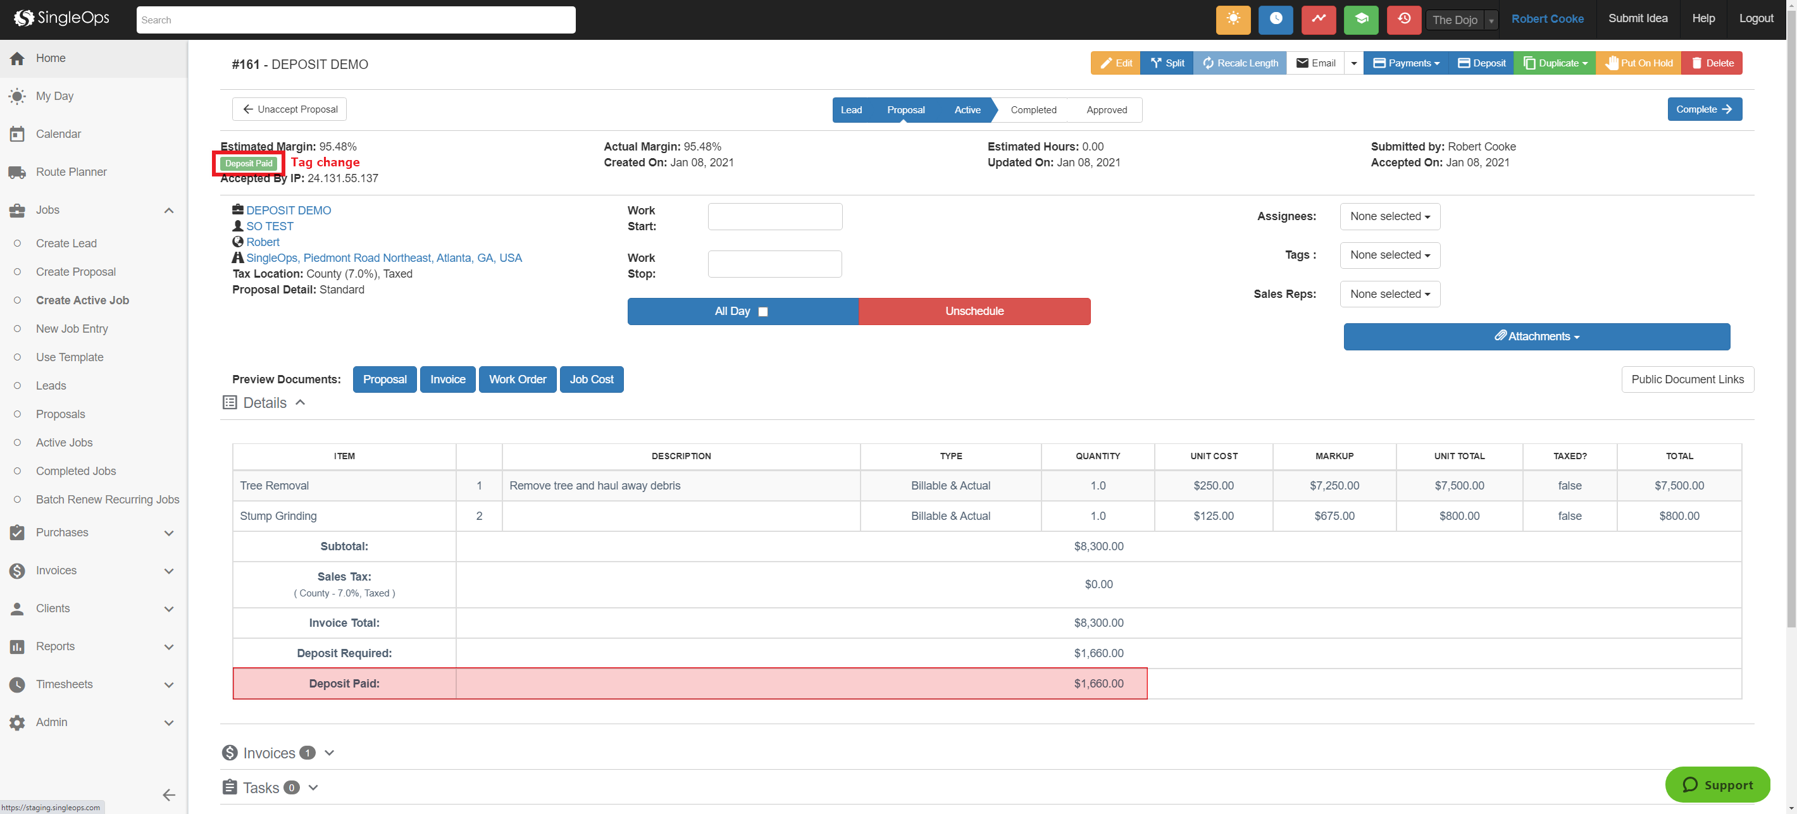Click the Invoices dollar section heading
1797x814 pixels.
(x=268, y=753)
